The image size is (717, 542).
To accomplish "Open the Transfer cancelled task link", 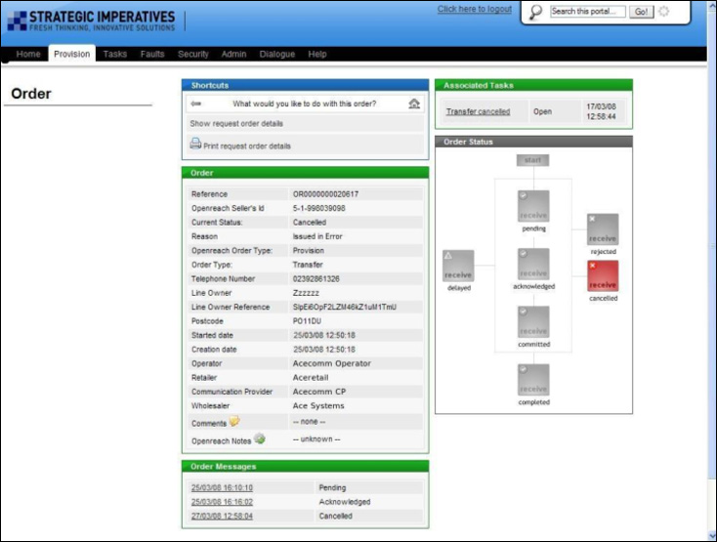I will coord(478,111).
